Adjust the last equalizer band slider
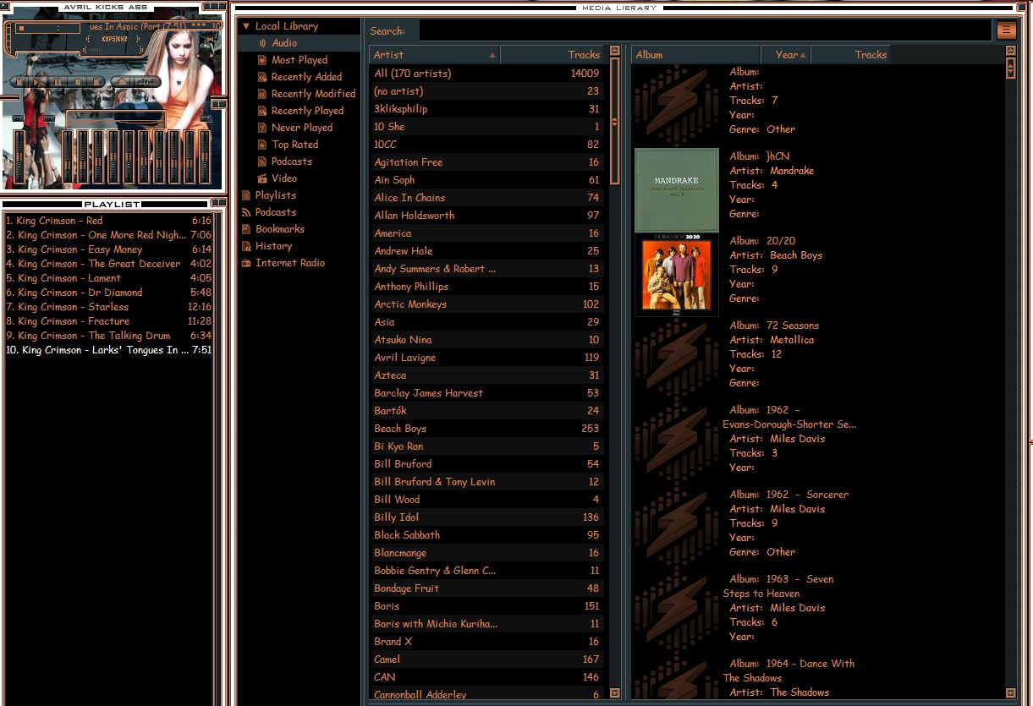Screen dimensions: 1033x706 click(205, 156)
